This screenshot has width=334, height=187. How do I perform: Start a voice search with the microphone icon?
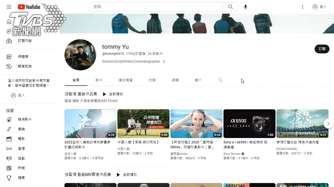point(245,7)
